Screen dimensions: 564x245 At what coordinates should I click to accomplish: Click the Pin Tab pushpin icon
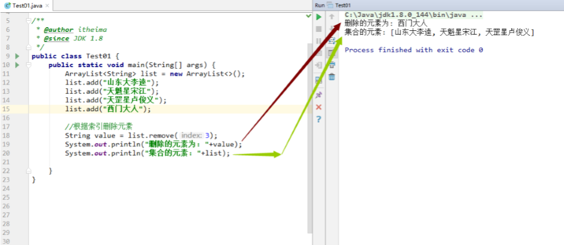point(319,95)
